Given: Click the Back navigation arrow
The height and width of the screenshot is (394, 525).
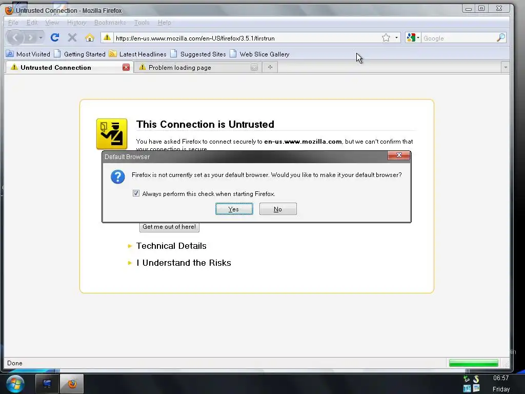Looking at the screenshot, I should click(15, 37).
